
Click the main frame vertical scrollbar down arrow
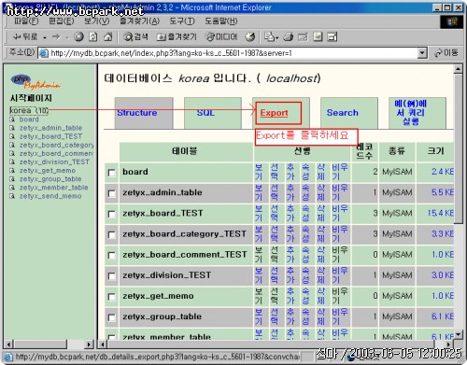point(458,335)
